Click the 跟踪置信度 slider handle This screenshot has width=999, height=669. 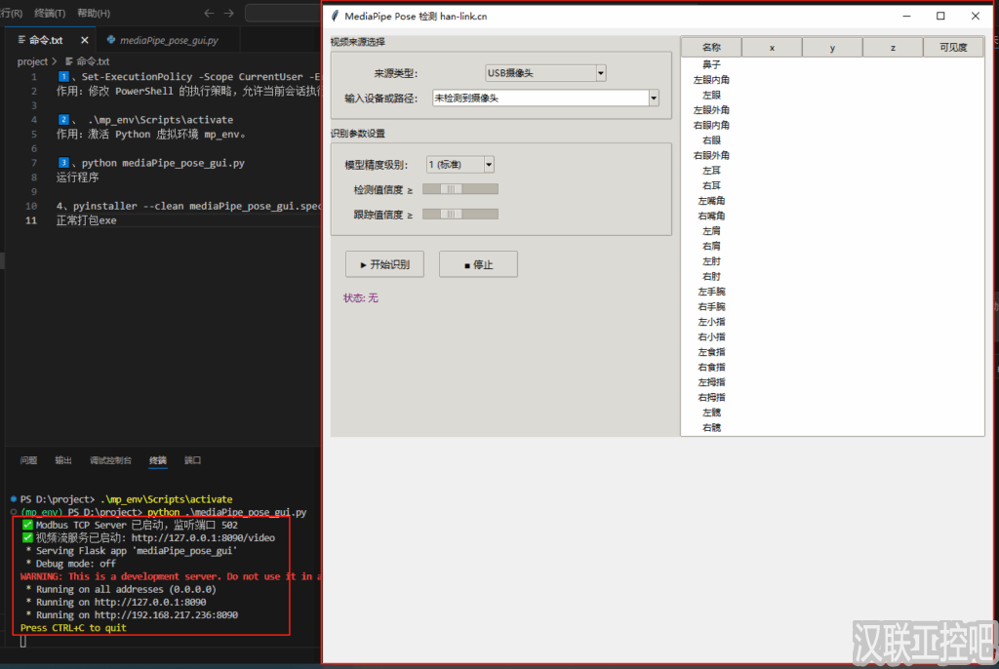click(x=451, y=214)
